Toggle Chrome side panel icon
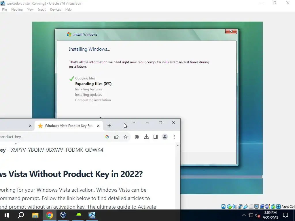This screenshot has width=295, height=221. 155,137
